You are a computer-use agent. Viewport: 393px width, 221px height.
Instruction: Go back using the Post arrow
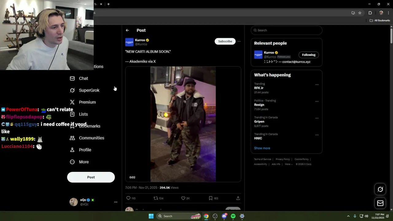click(127, 30)
